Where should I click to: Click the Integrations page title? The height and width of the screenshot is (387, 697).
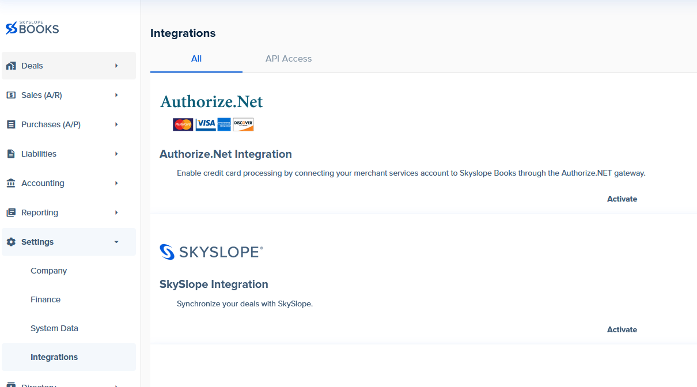183,33
